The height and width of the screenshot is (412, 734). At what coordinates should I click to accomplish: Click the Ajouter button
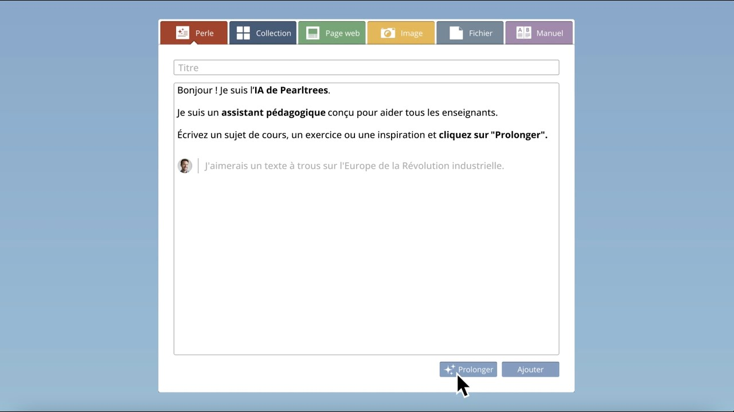pyautogui.click(x=530, y=369)
